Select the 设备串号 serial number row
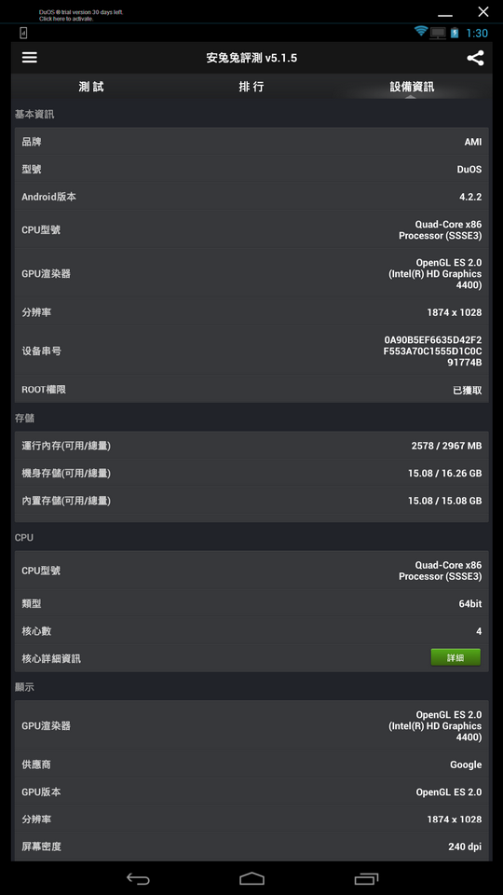 (x=251, y=351)
